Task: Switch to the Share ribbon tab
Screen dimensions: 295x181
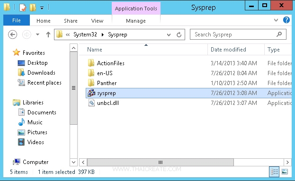Action: [71, 21]
